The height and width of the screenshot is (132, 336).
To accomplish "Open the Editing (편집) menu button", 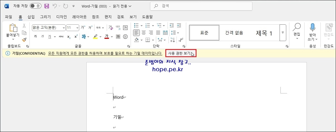I will point(297,32).
